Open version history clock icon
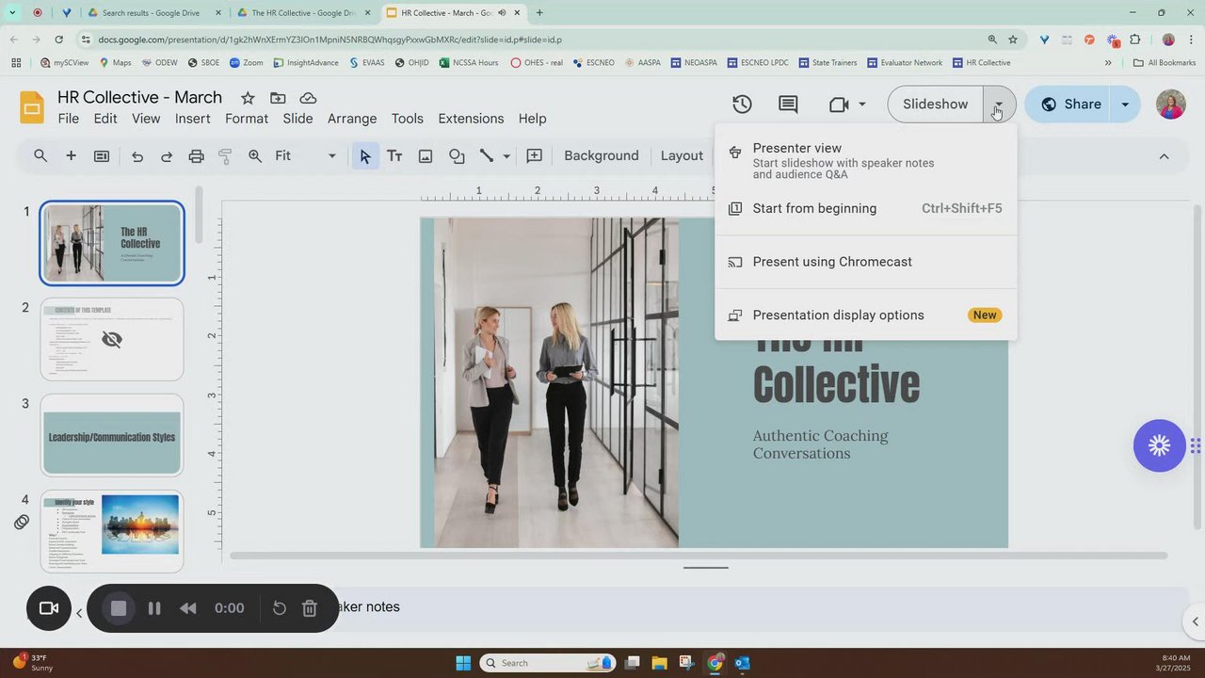1205x678 pixels. click(x=742, y=105)
